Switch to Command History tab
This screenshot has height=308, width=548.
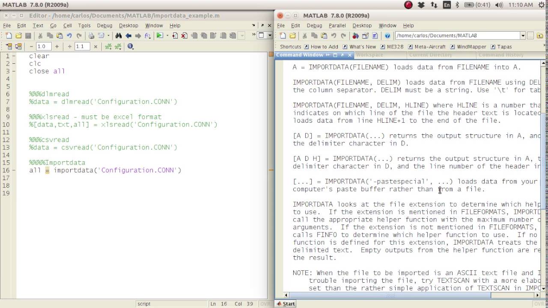tap(501, 55)
